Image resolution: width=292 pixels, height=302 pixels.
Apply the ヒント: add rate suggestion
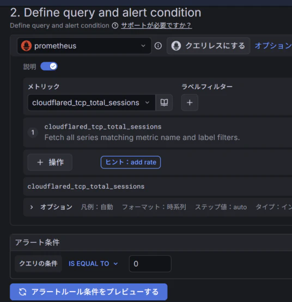(131, 162)
